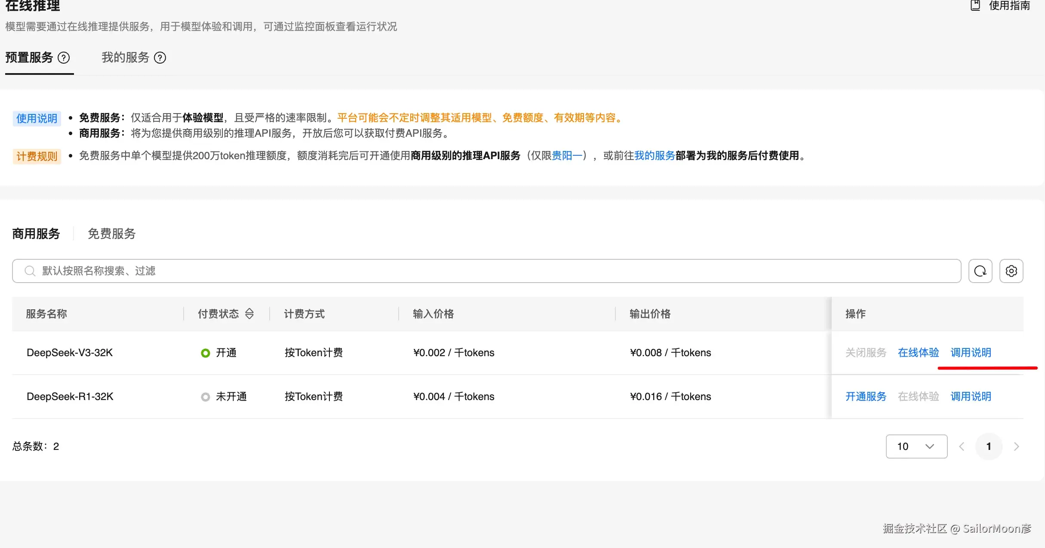
Task: Select the 商用服务 tab
Action: tap(36, 234)
